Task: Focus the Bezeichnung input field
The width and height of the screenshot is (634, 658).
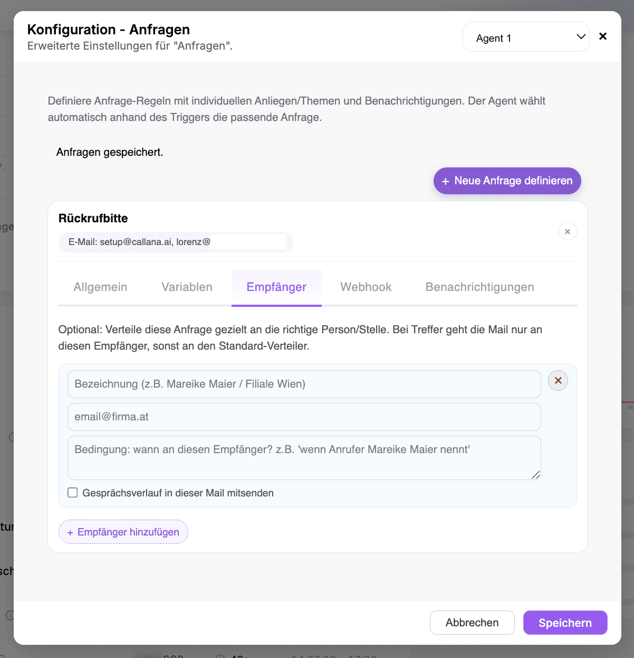Action: (x=304, y=384)
